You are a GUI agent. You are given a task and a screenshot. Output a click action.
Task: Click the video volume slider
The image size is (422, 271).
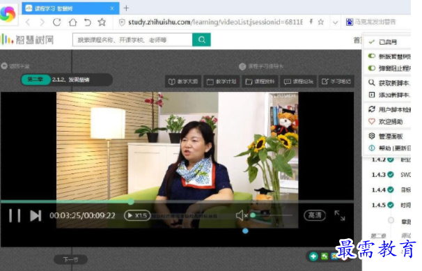click(x=272, y=215)
